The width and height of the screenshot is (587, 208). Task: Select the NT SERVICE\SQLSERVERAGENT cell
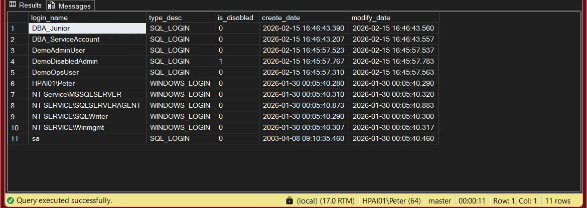[87, 105]
